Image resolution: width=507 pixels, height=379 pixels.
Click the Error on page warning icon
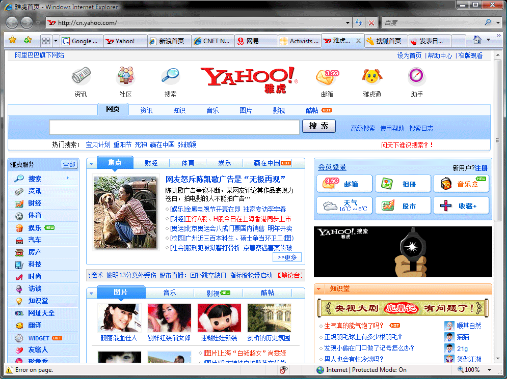pos(9,370)
